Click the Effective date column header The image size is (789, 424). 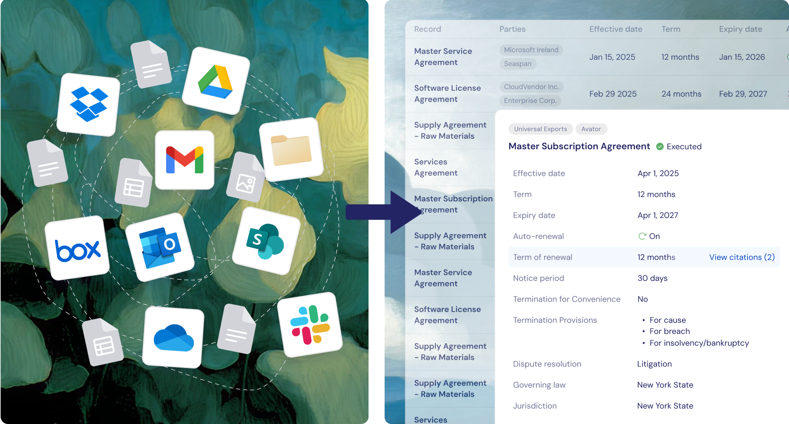coord(615,29)
